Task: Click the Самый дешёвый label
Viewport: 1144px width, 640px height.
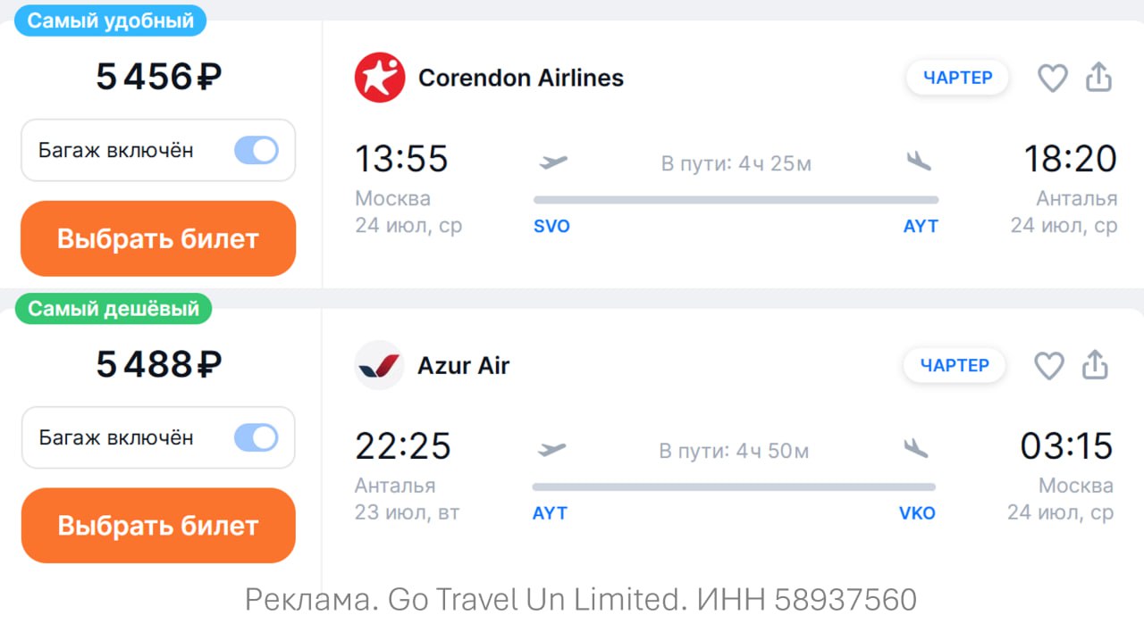Action: pyautogui.click(x=113, y=309)
